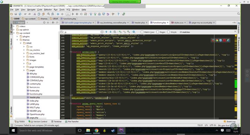Open search options gear in find bar
250x135 pixels.
point(134,32)
